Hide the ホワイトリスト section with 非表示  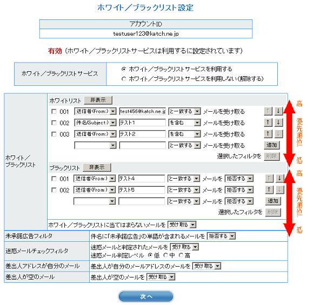(x=98, y=100)
